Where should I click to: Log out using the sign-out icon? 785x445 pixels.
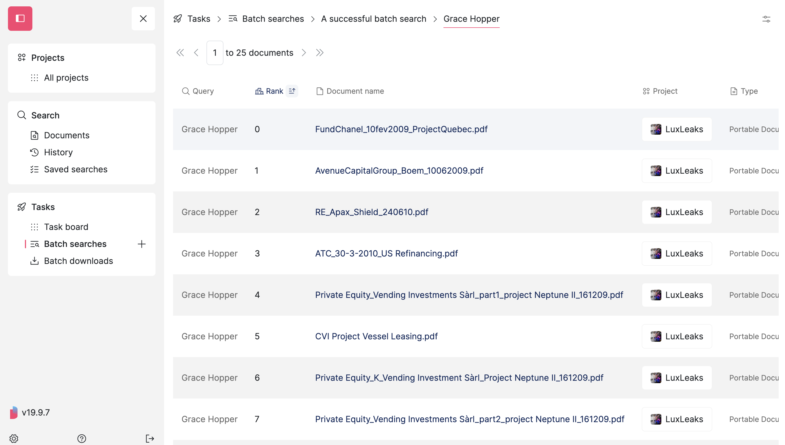[x=149, y=438]
